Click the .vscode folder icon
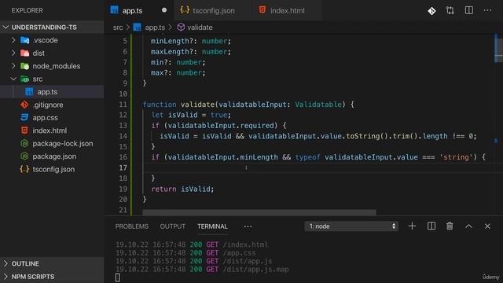Viewport: 503px width, 283px height. 24,40
